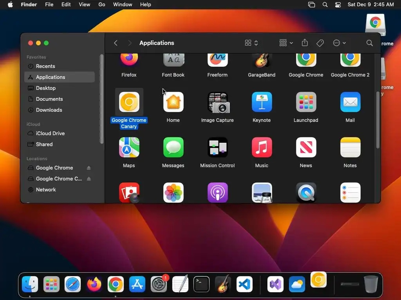Eject the Google Chrome C... volume
Image resolution: width=401 pixels, height=300 pixels.
(x=89, y=179)
